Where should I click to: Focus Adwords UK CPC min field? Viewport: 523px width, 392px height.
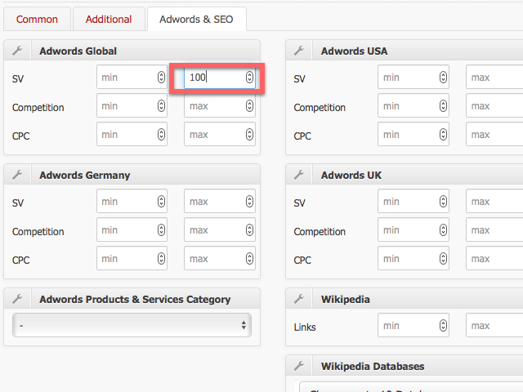(413, 258)
